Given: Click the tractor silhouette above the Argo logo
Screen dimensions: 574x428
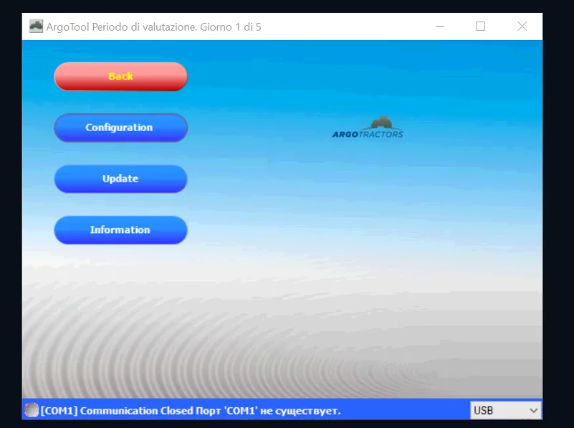Looking at the screenshot, I should (383, 122).
